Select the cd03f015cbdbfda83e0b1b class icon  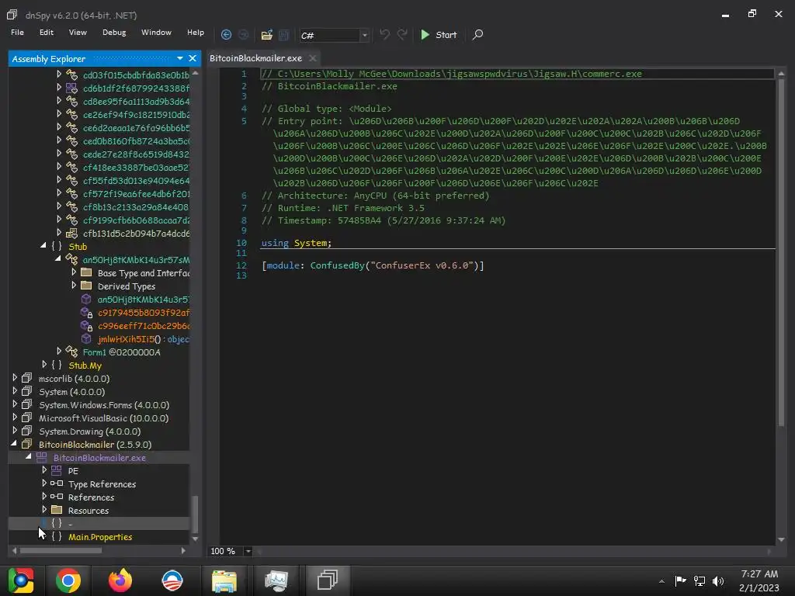click(72, 74)
